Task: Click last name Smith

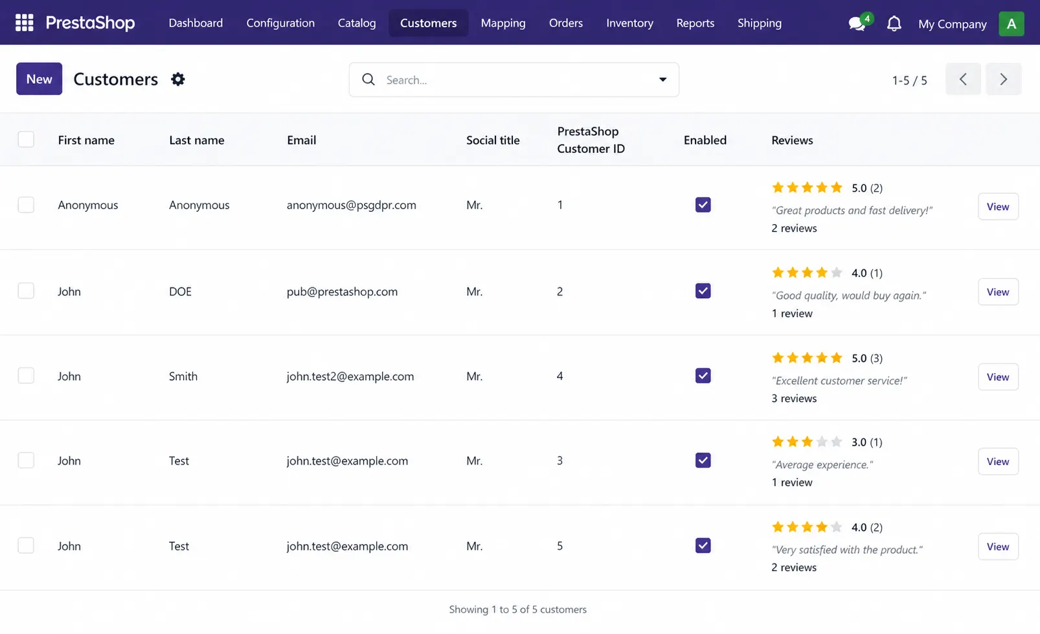Action: pyautogui.click(x=183, y=376)
